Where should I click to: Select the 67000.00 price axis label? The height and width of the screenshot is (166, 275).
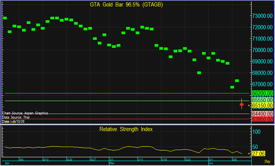(x=262, y=84)
